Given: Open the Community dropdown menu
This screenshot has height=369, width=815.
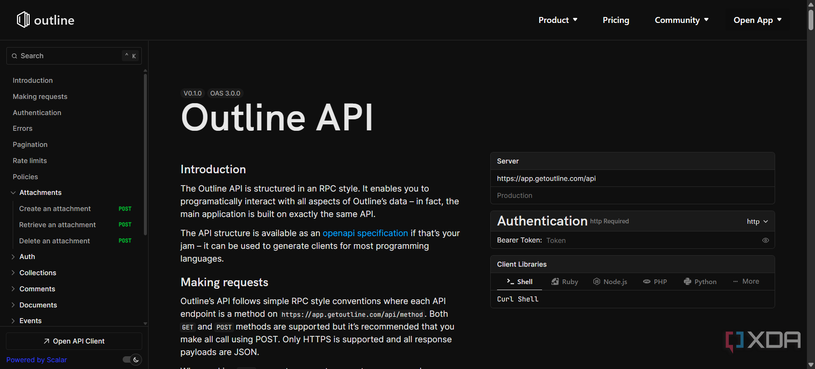Looking at the screenshot, I should tap(682, 20).
